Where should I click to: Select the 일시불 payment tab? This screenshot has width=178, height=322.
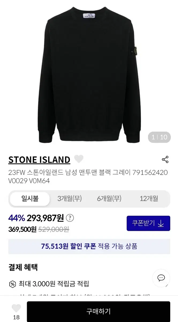[30, 199]
